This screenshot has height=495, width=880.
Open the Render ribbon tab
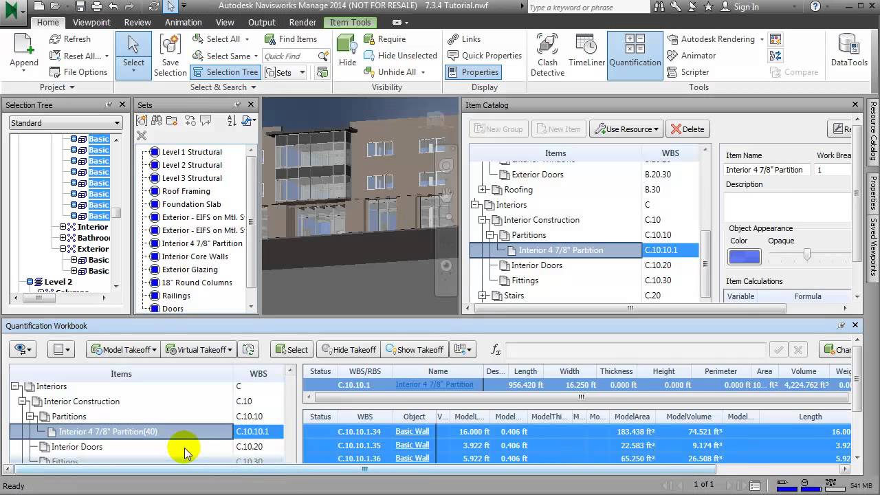pos(302,22)
